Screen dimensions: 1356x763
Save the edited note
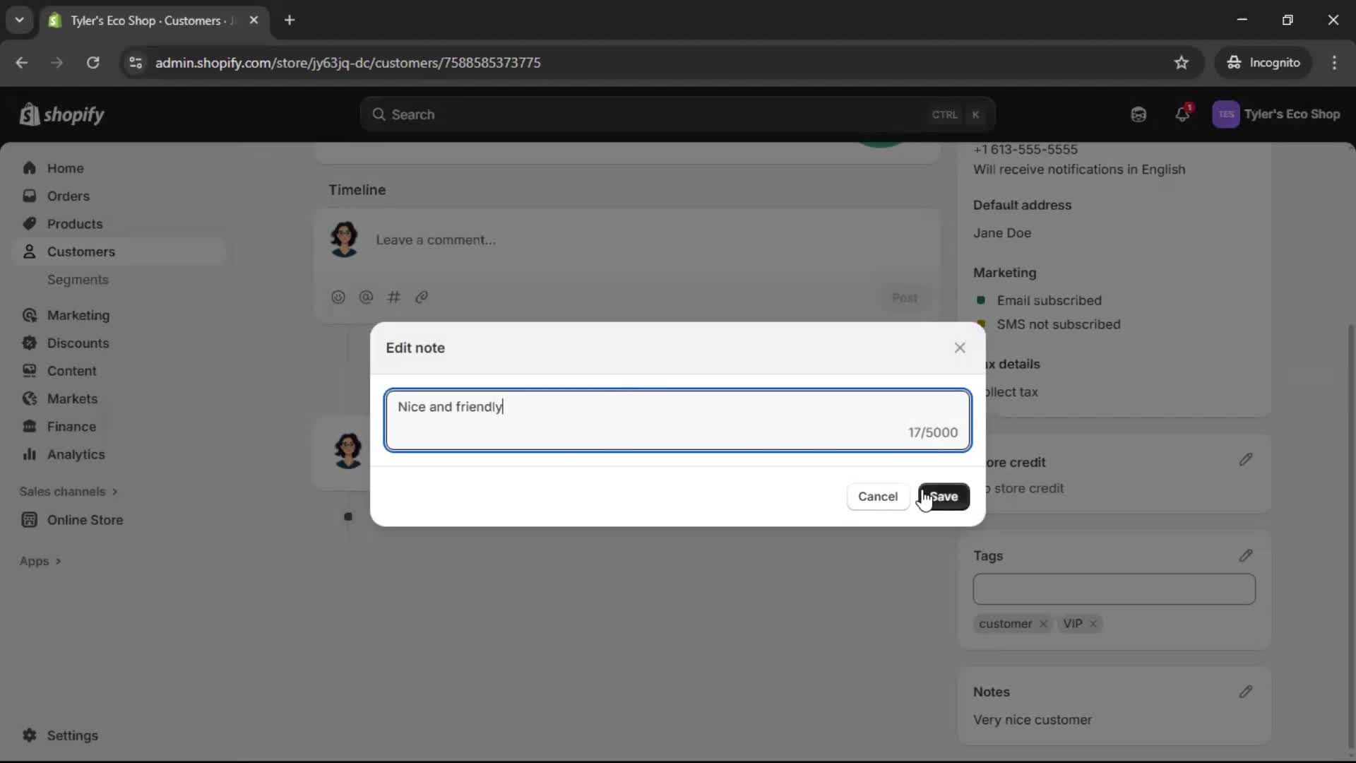[944, 497]
